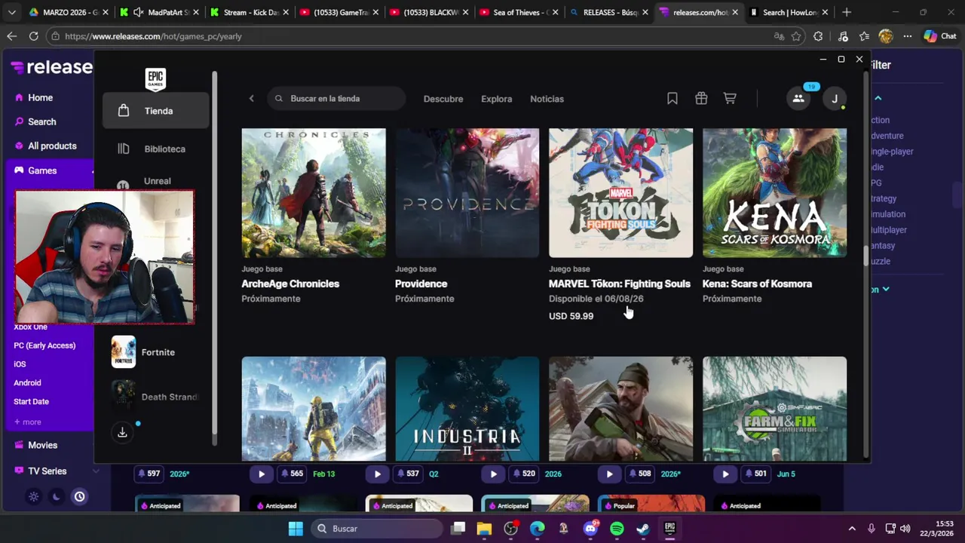
Task: Play the trailer next to 565 Feb 13
Action: point(262,474)
